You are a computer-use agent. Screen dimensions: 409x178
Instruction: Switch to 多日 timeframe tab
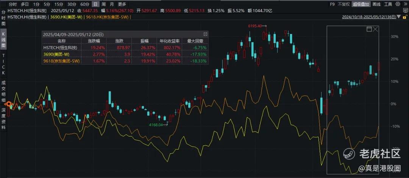[25, 4]
